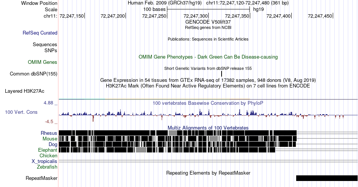This screenshot has width=358, height=187.
Task: Click Publications: Sequences in Scientific Articles title
Action: pos(208,39)
